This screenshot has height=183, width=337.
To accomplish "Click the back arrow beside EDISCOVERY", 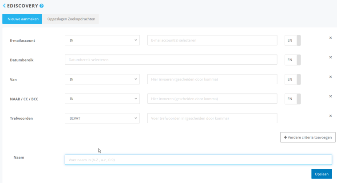I will tap(4, 6).
